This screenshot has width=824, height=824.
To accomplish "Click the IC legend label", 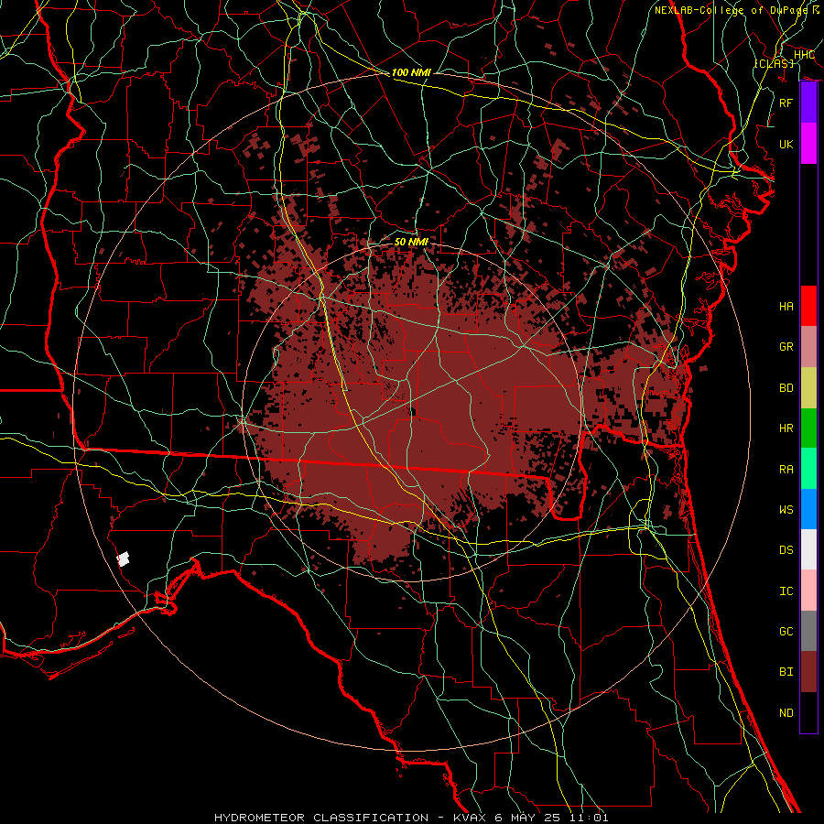I will (786, 591).
